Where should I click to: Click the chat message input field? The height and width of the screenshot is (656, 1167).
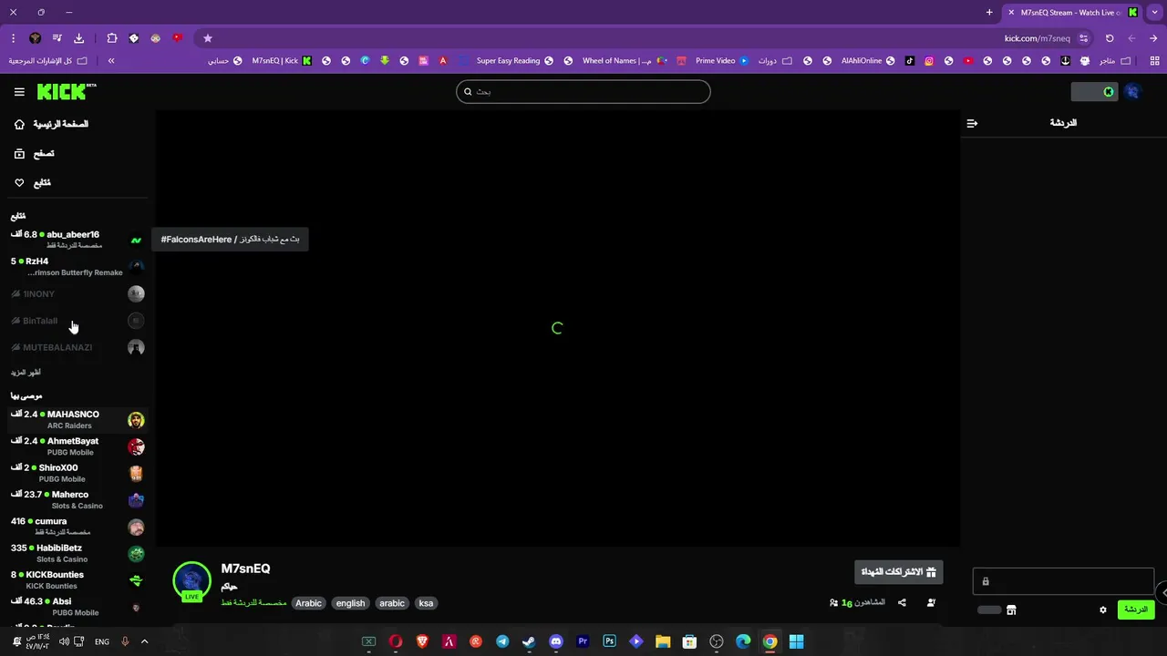1063,581
